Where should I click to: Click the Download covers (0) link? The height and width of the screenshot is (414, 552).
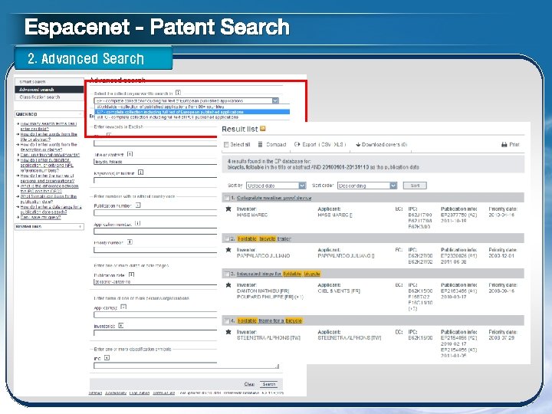384,144
